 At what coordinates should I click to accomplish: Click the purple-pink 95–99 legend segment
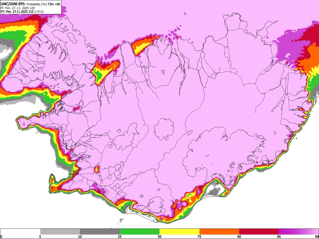click(x=299, y=232)
